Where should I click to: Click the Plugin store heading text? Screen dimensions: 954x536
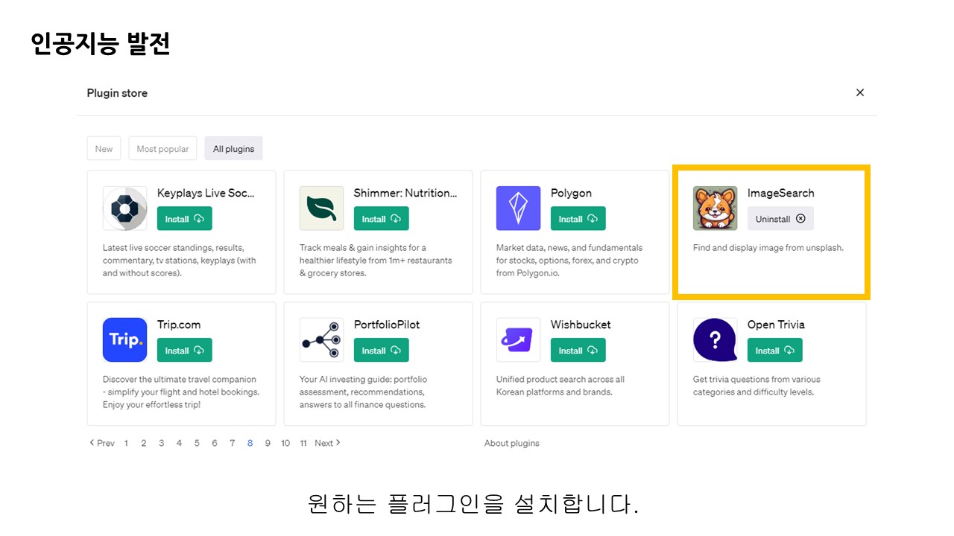point(117,93)
